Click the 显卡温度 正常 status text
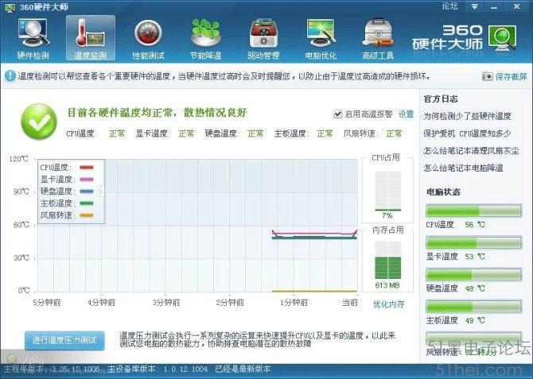This screenshot has width=533, height=379. coord(186,133)
